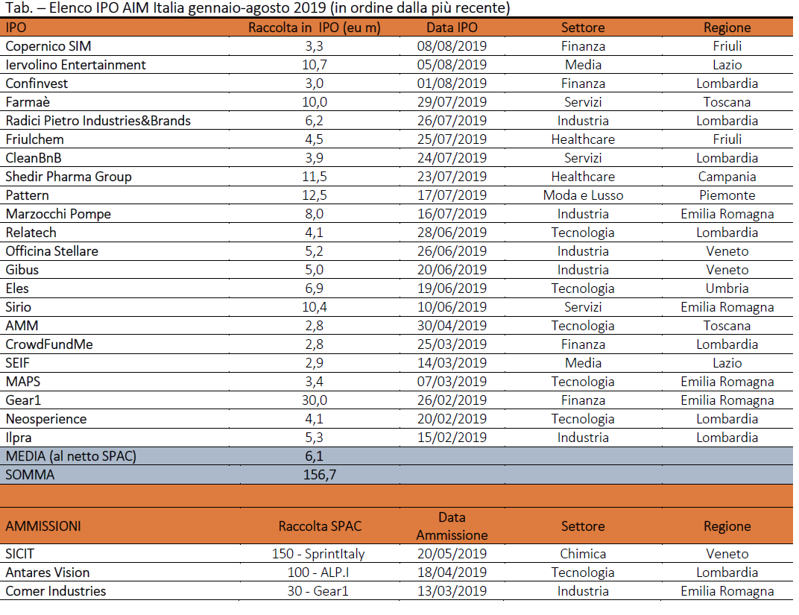
Task: Click the 'Relatech' company name
Action: pyautogui.click(x=31, y=233)
